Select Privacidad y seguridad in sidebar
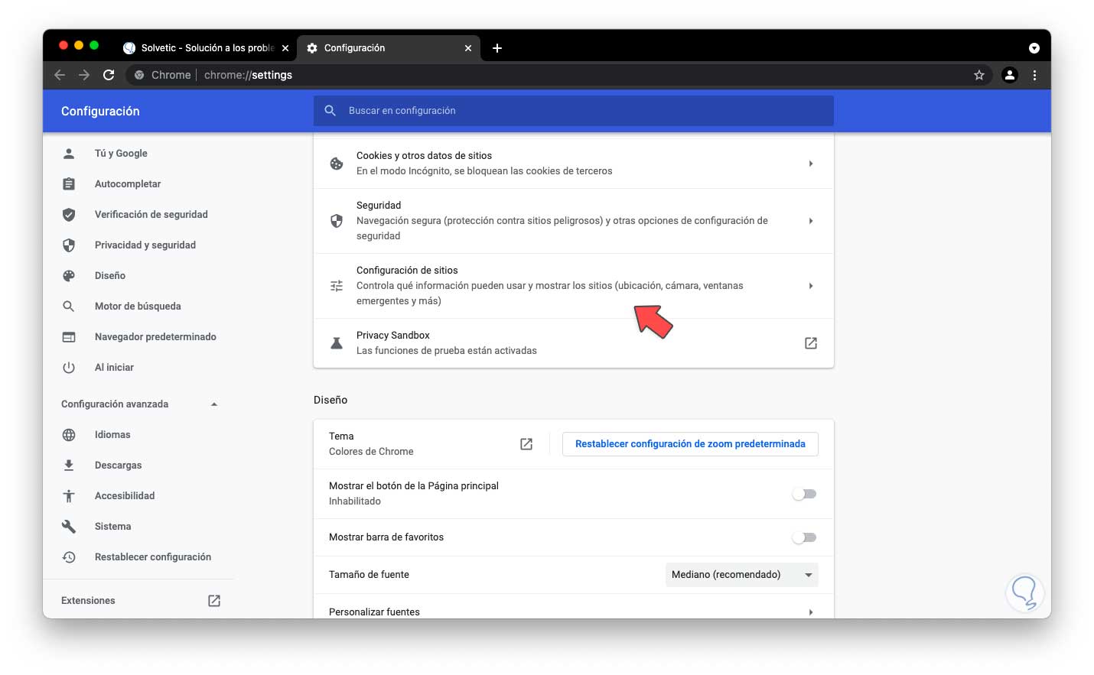The width and height of the screenshot is (1094, 675). (x=145, y=245)
